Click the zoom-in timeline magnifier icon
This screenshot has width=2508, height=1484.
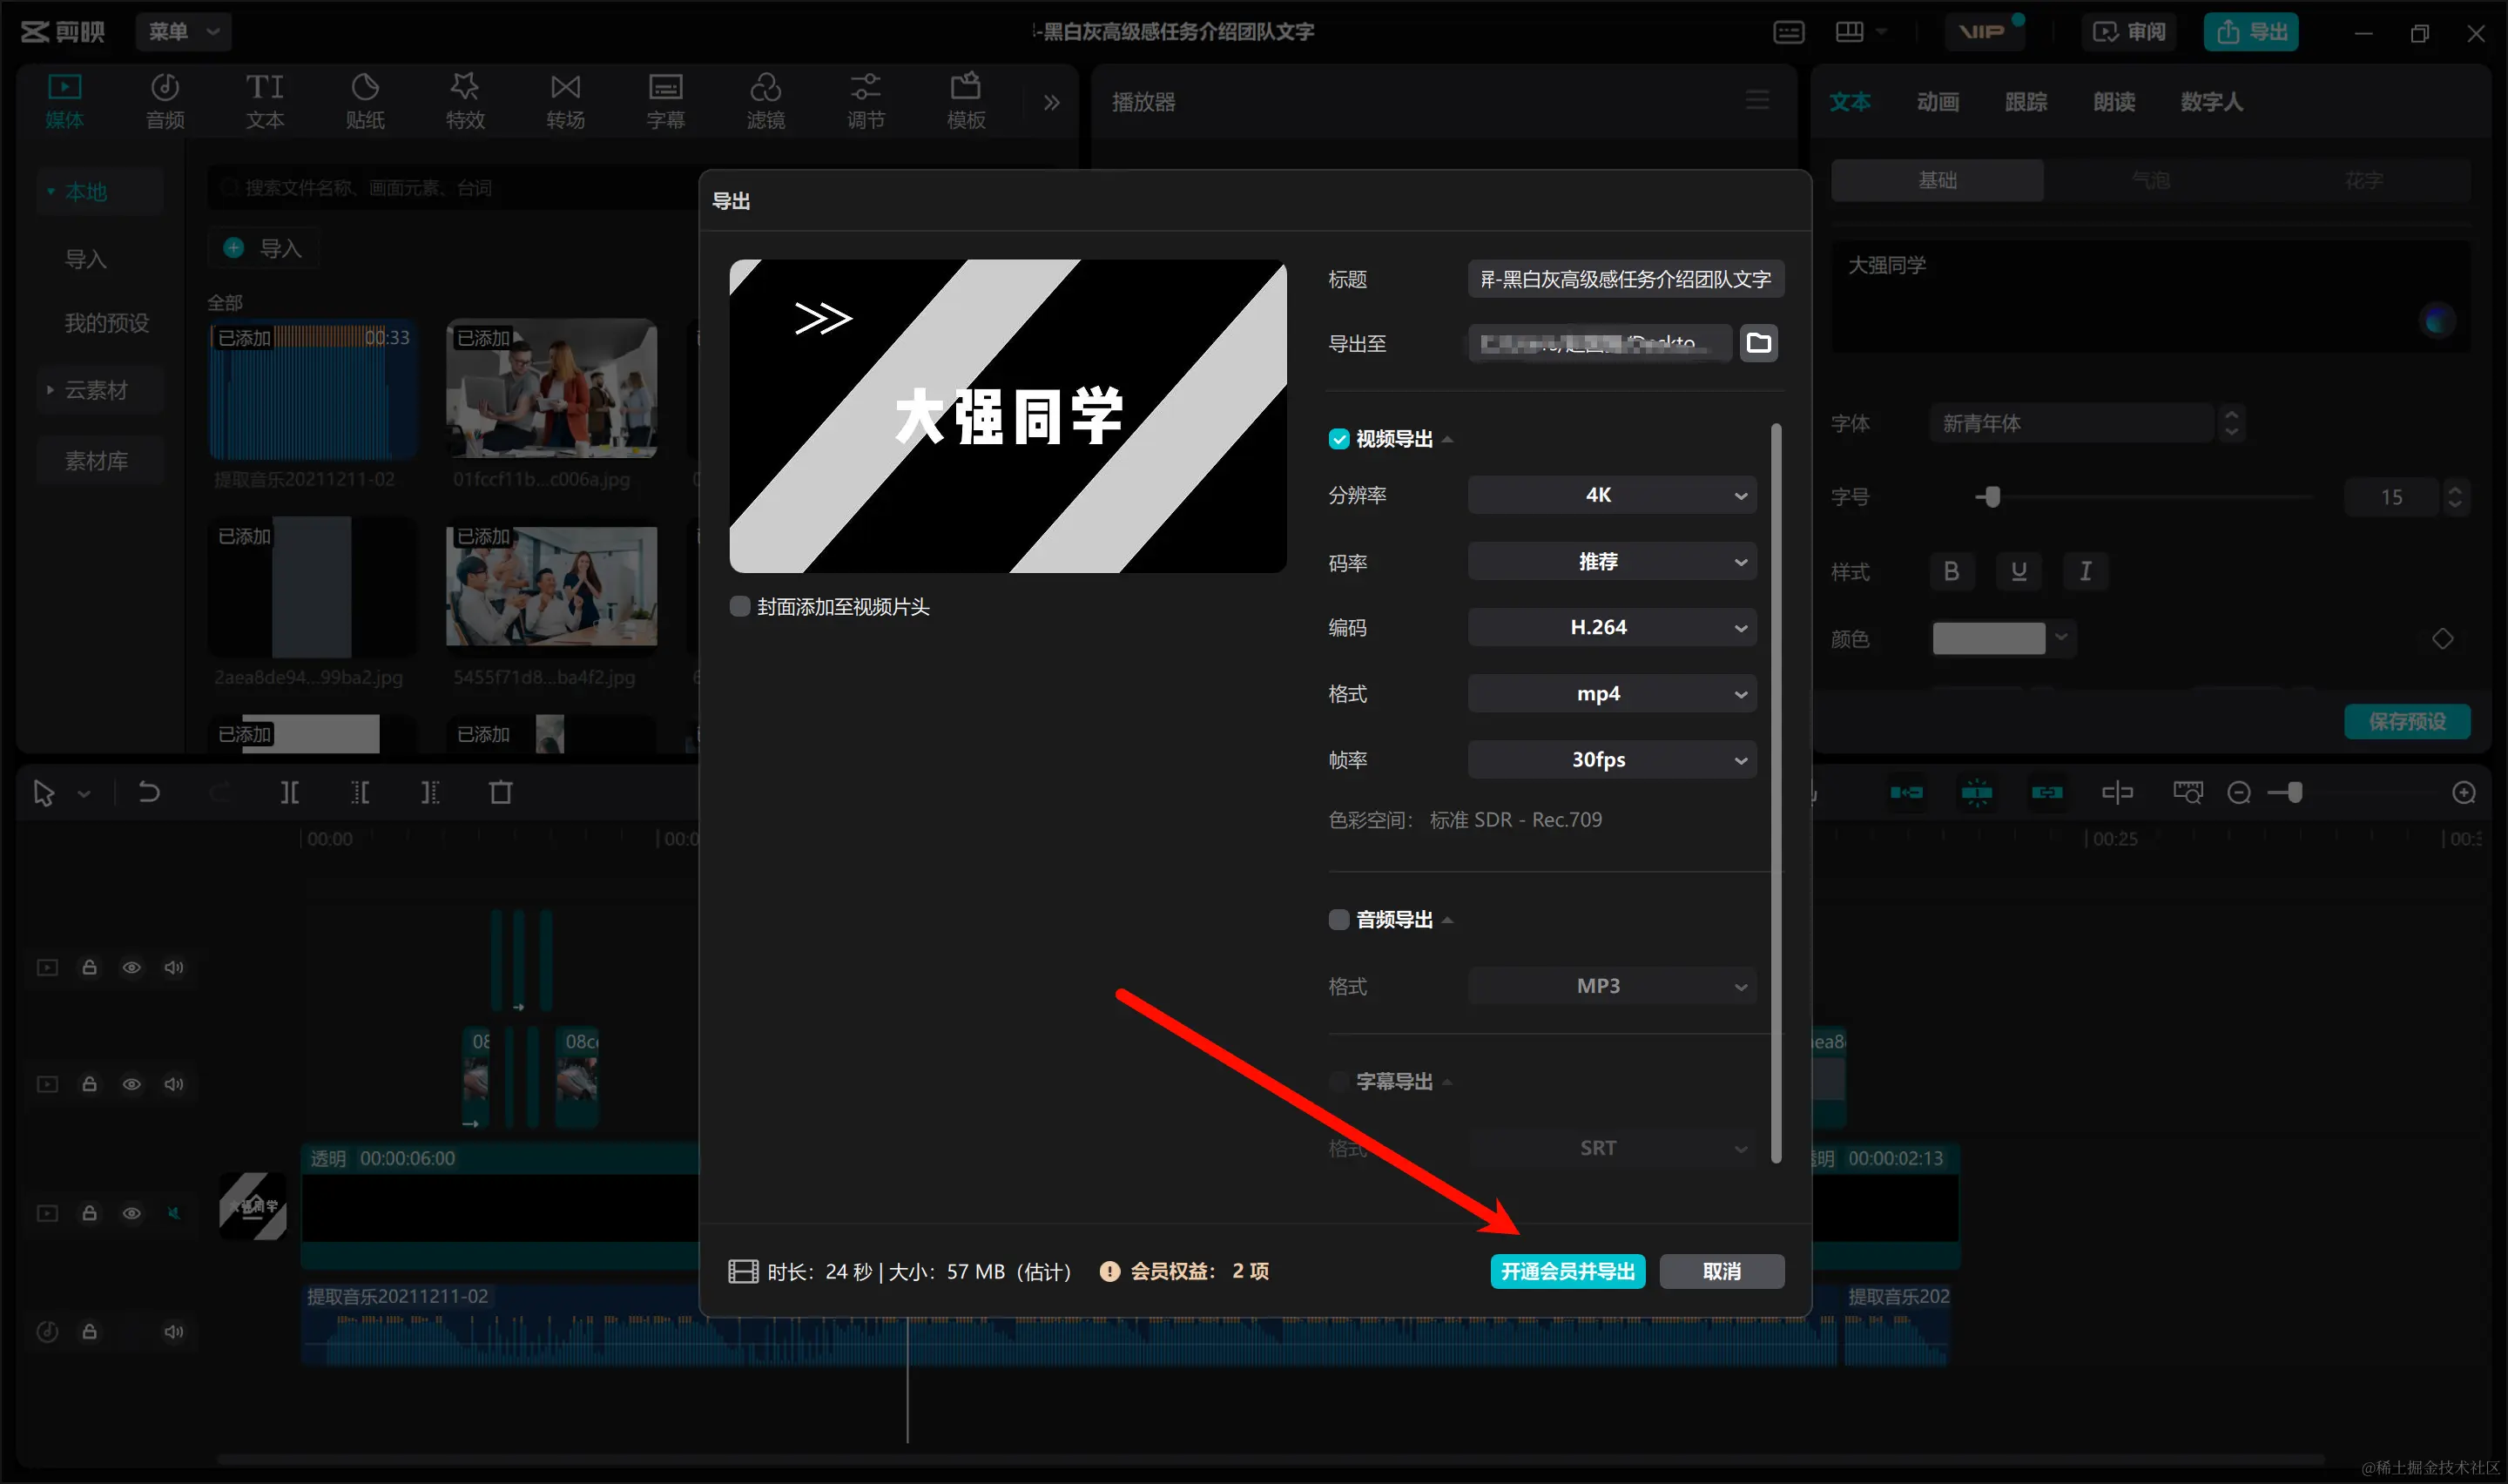tap(2463, 793)
